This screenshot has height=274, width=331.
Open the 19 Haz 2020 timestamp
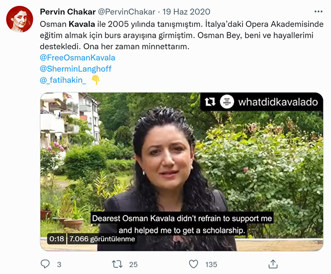coord(186,12)
